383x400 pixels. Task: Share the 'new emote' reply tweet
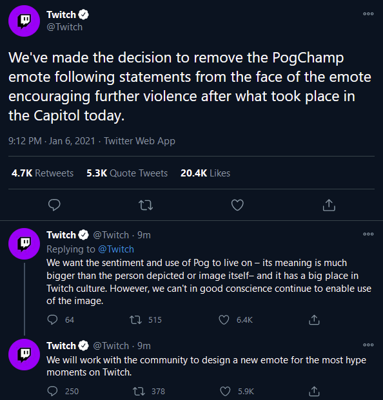(314, 391)
